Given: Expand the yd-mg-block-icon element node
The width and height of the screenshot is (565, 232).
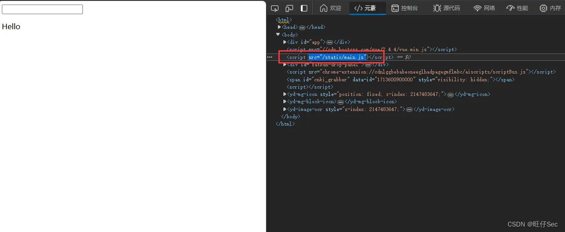Looking at the screenshot, I should (x=285, y=101).
